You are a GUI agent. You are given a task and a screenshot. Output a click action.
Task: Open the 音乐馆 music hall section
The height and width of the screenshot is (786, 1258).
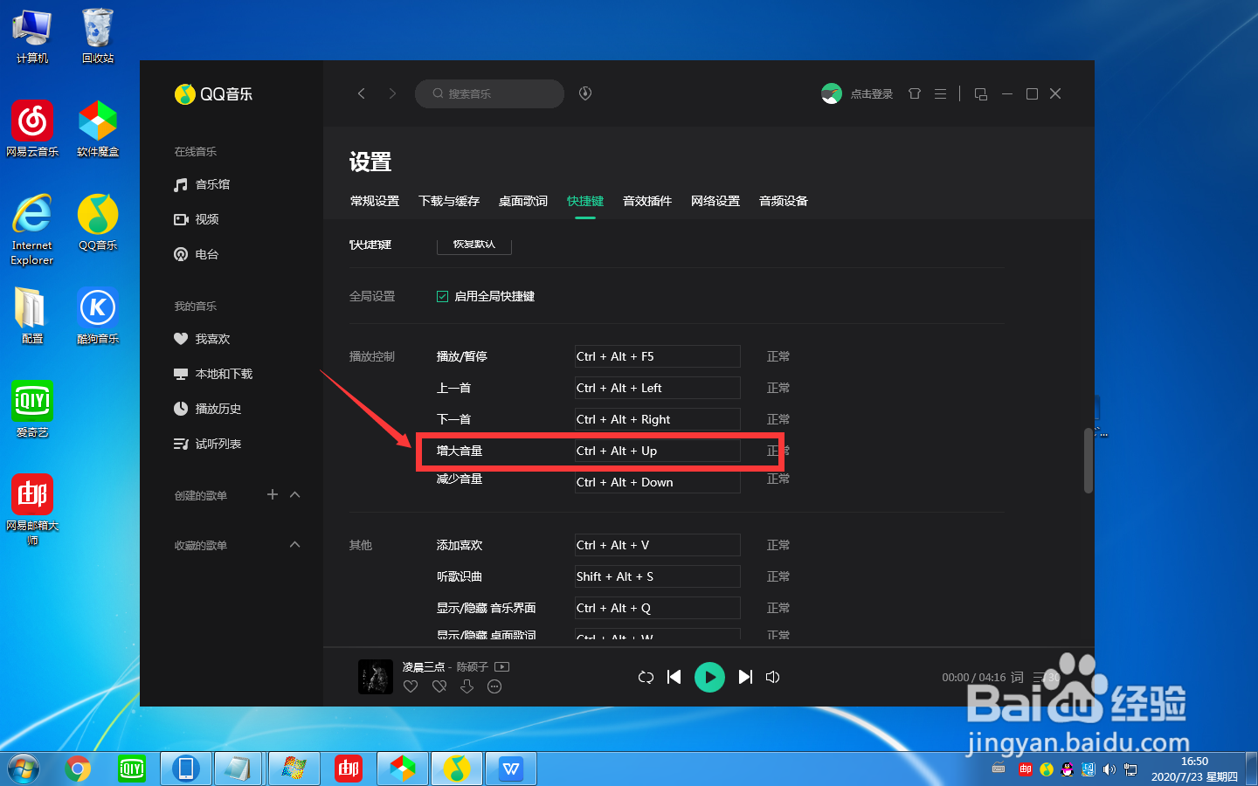(x=202, y=184)
